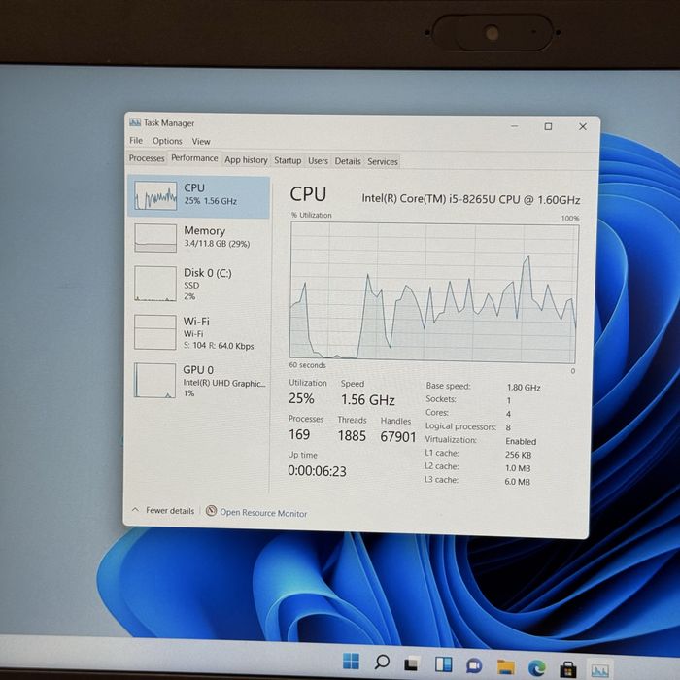Image resolution: width=680 pixels, height=680 pixels.
Task: Open taskbar Search magnifier
Action: click(x=382, y=663)
